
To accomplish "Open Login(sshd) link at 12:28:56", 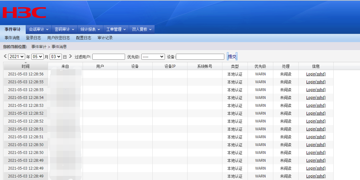I will tap(316, 74).
